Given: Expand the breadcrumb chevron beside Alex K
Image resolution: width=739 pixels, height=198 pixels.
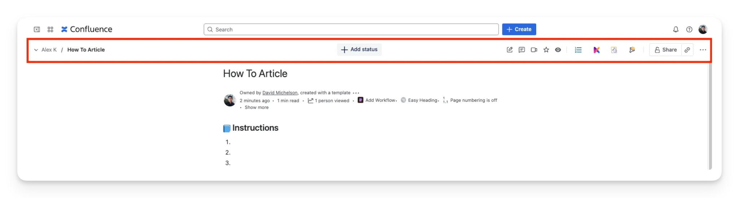Looking at the screenshot, I should [36, 50].
